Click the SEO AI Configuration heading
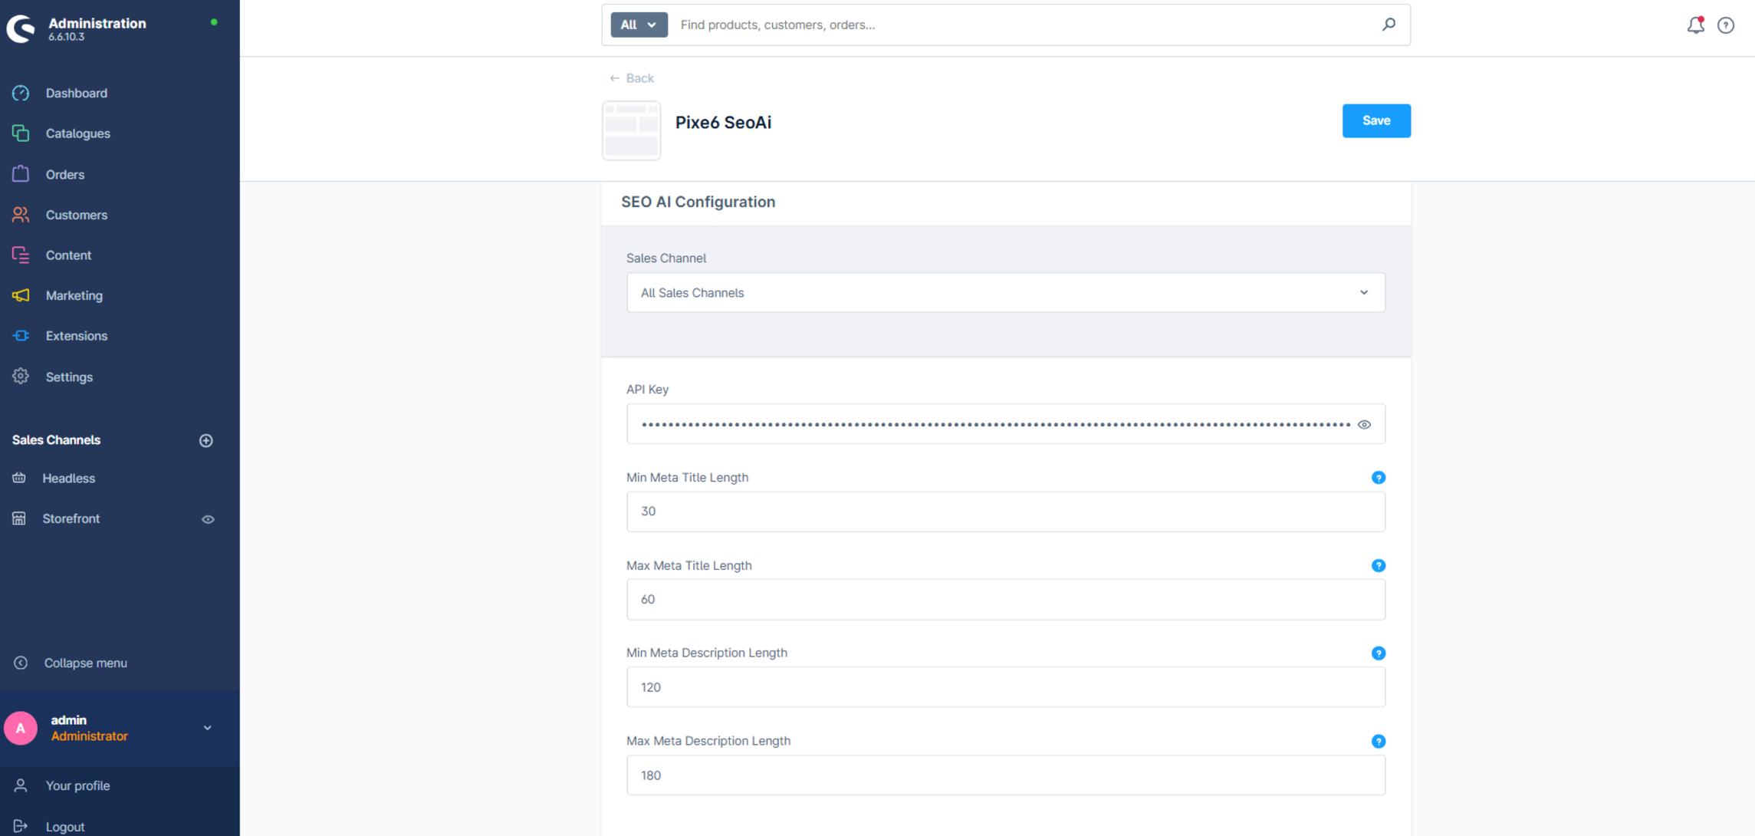The width and height of the screenshot is (1755, 836). click(x=698, y=202)
